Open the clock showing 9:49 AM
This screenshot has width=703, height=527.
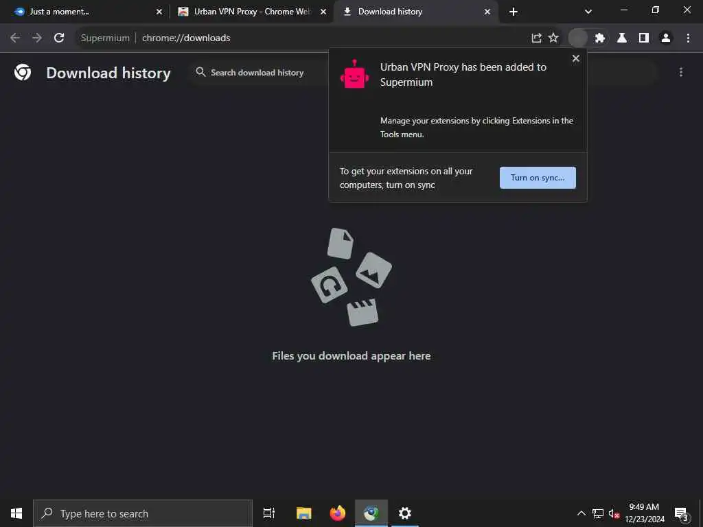[644, 513]
